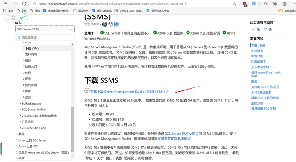Jump to 使用 Azure Data Studio 安装

[266, 74]
